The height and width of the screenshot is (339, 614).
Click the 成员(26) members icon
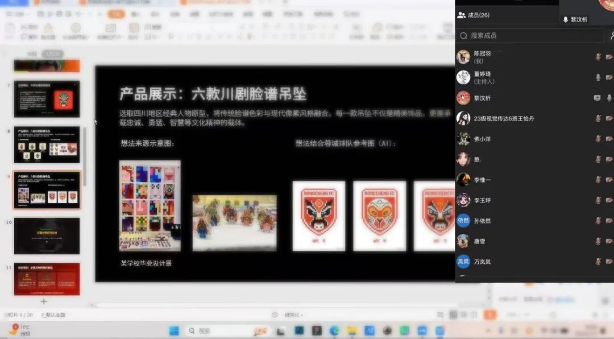tap(461, 15)
